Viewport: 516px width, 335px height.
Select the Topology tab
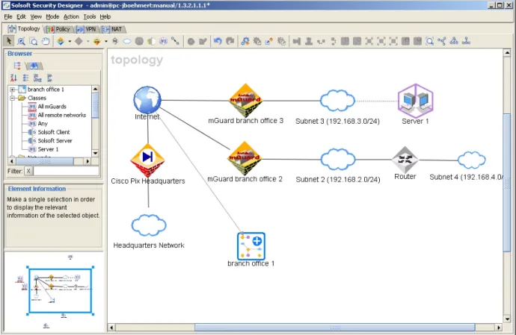pyautogui.click(x=24, y=29)
